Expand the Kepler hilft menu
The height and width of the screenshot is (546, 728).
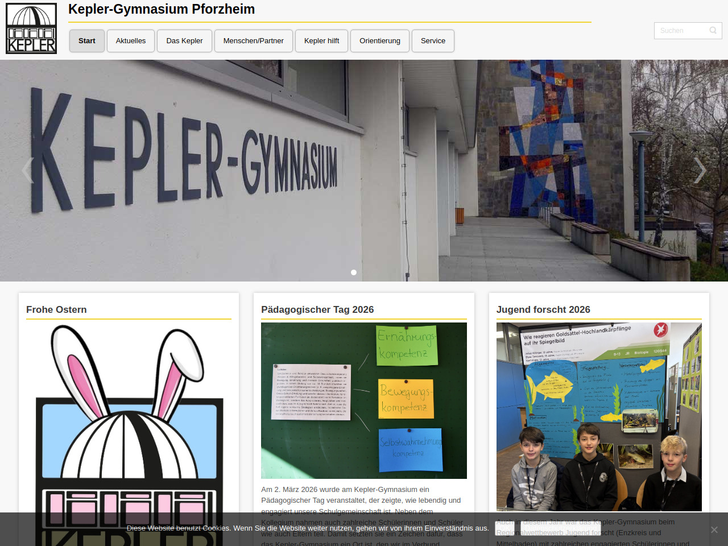[321, 41]
